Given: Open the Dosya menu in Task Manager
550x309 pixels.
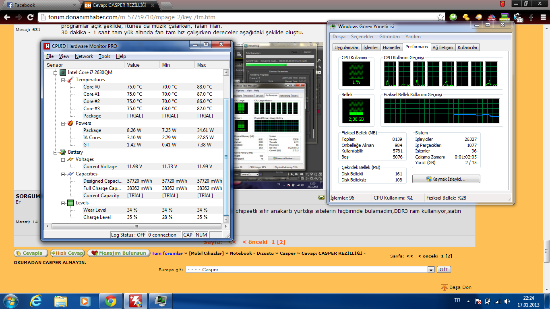Looking at the screenshot, I should (x=339, y=36).
